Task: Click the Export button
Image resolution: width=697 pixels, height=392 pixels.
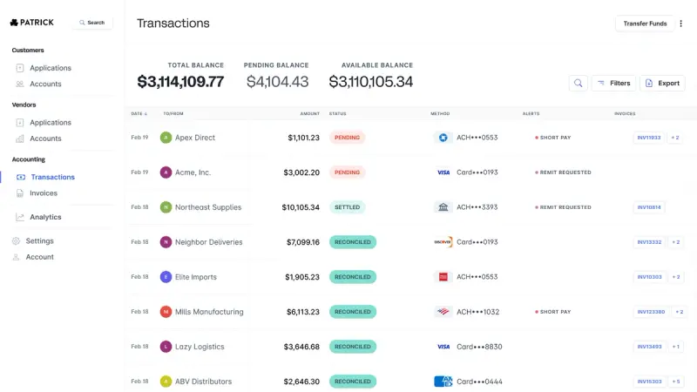Action: [662, 83]
